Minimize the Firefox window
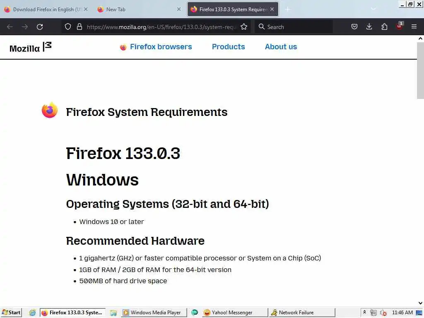424x318 pixels. [x=402, y=4]
